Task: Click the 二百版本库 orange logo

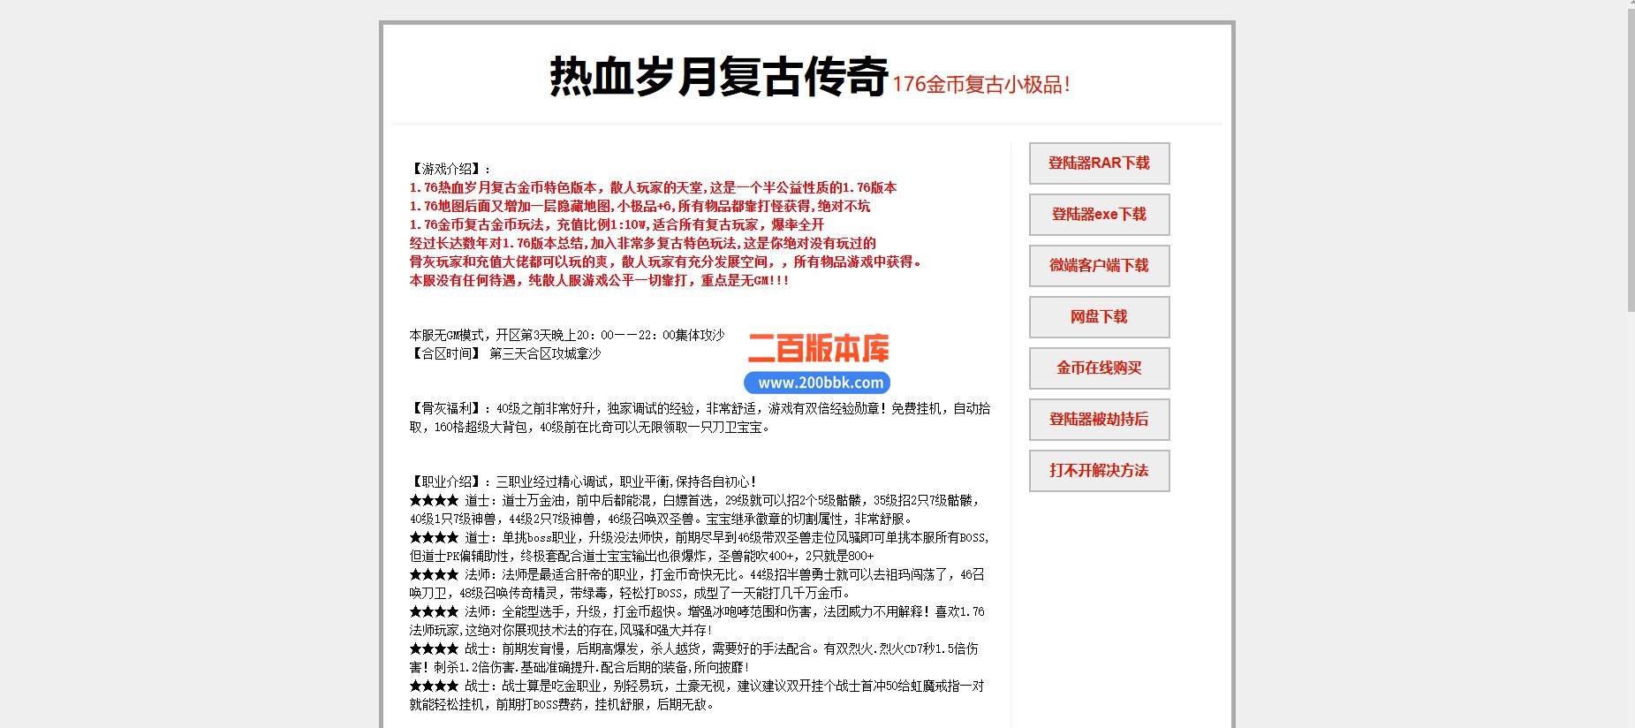Action: coord(818,348)
